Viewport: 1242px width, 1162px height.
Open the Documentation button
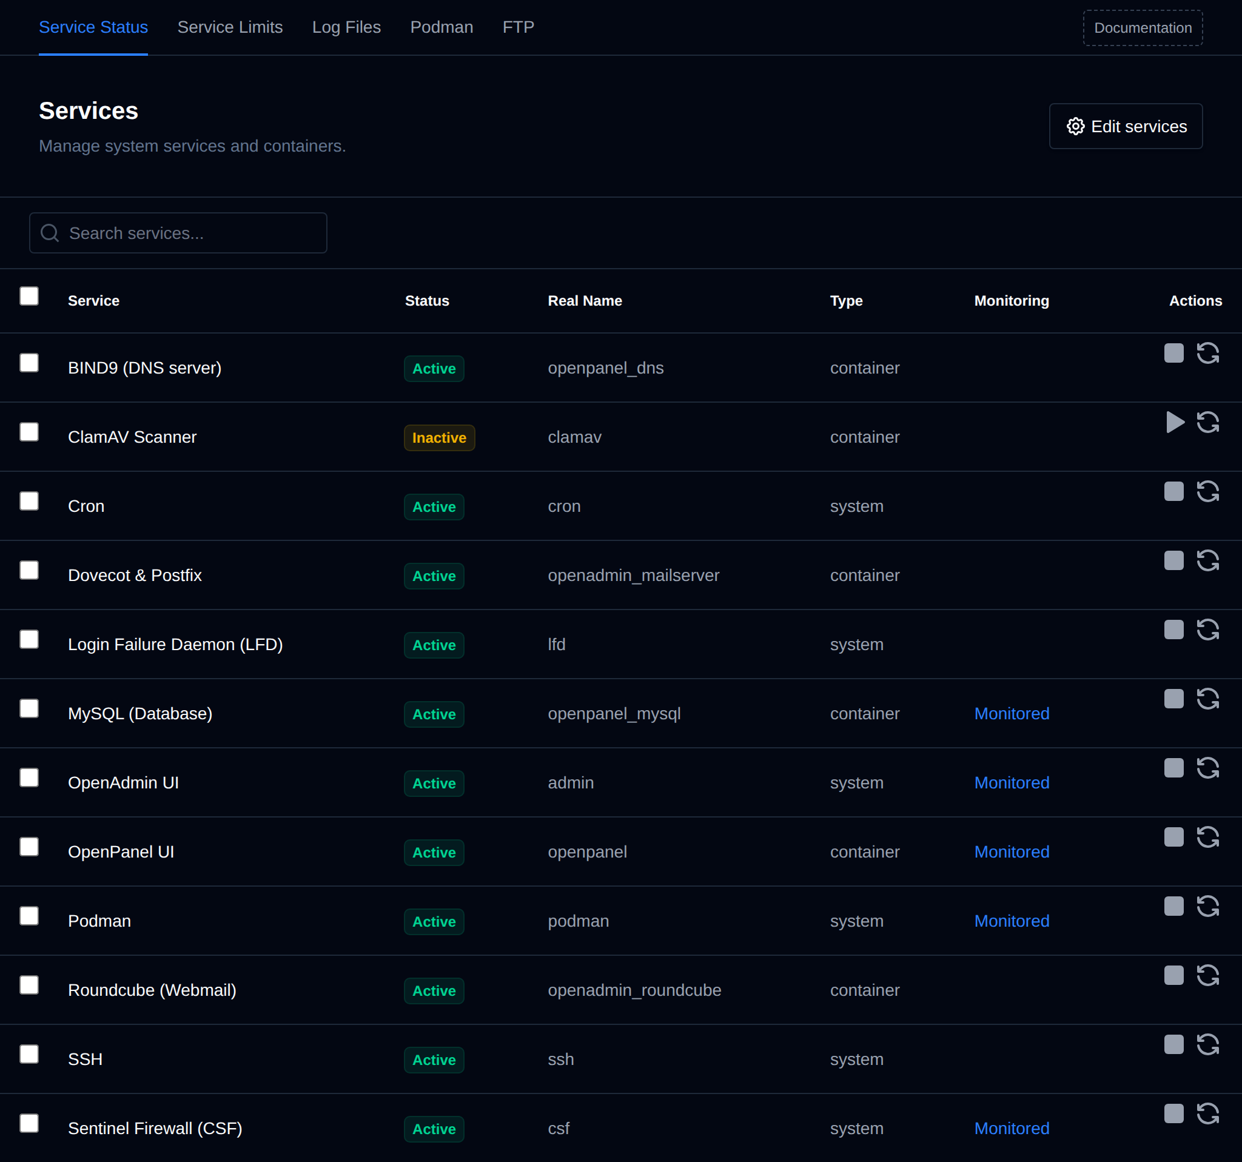pyautogui.click(x=1143, y=28)
